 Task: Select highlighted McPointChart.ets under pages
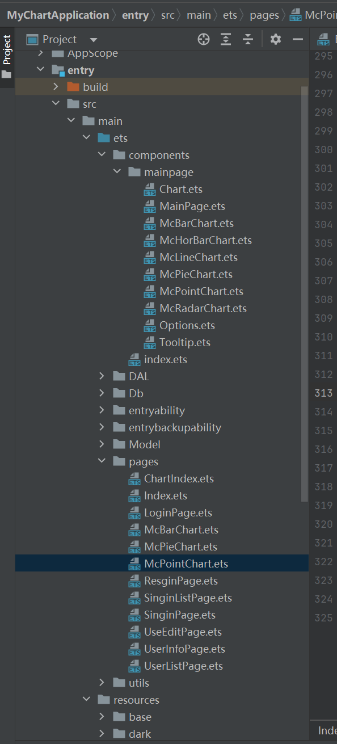[186, 564]
